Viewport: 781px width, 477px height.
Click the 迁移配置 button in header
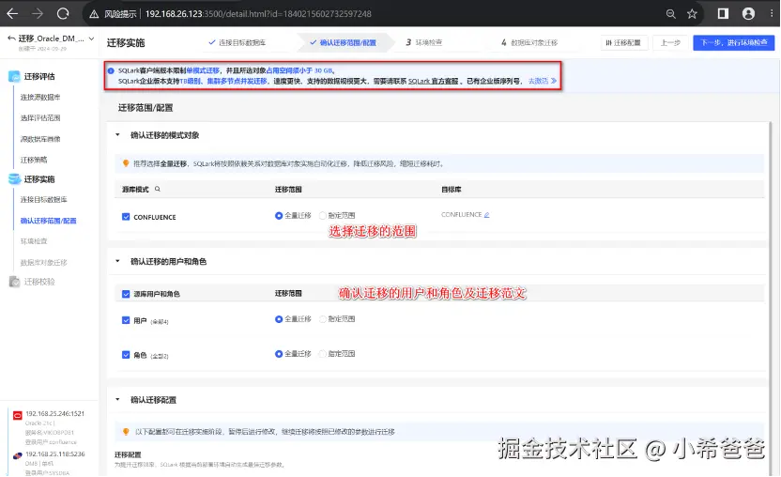(623, 43)
